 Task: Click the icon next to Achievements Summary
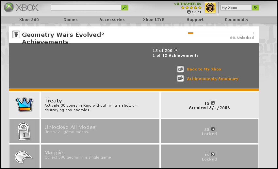pyautogui.click(x=180, y=78)
